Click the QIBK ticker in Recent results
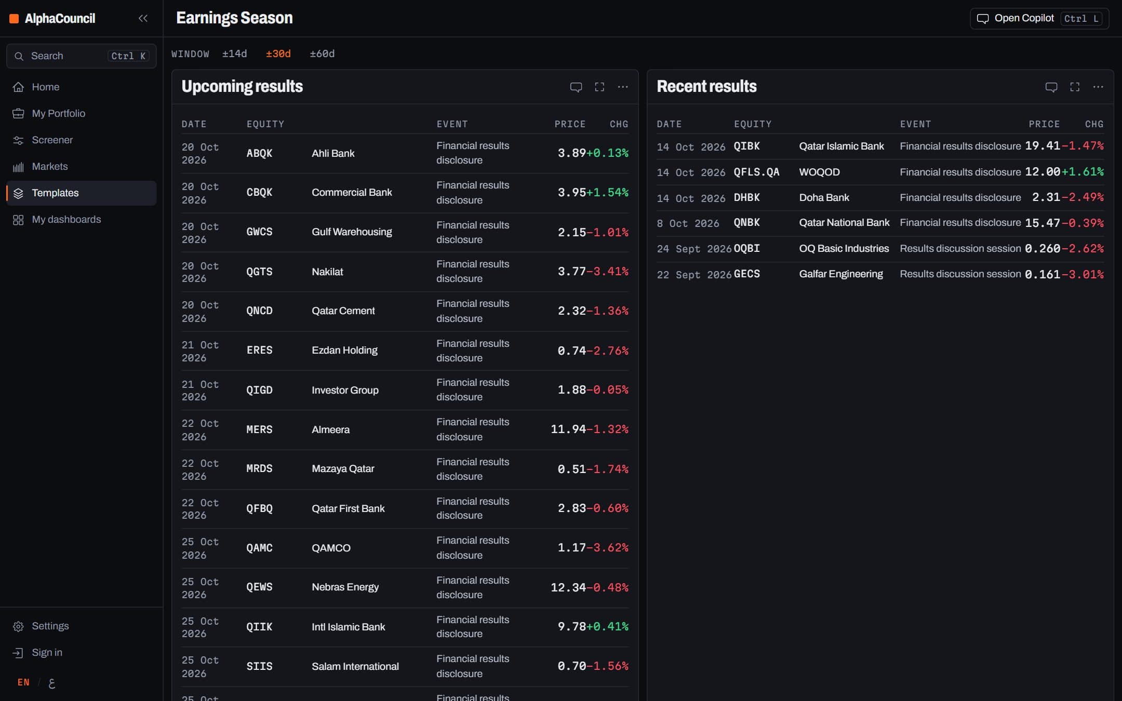 tap(746, 146)
